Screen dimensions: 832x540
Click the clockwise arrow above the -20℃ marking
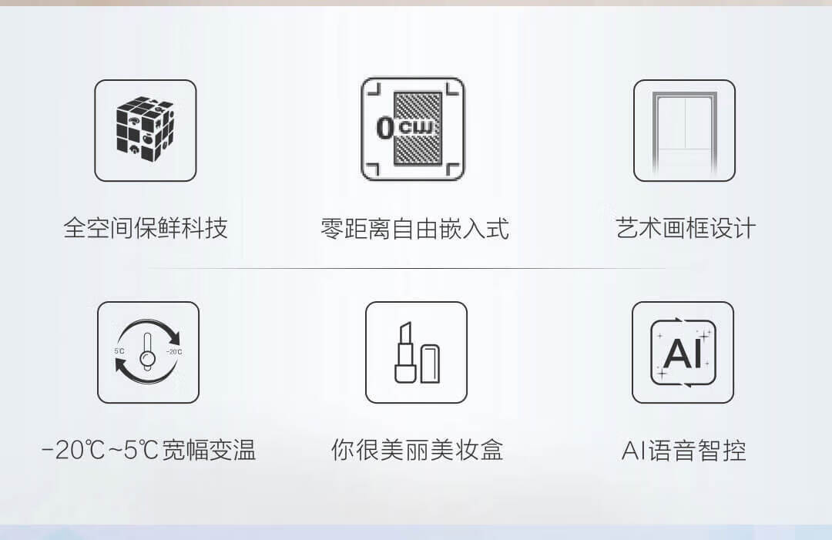coord(159,330)
